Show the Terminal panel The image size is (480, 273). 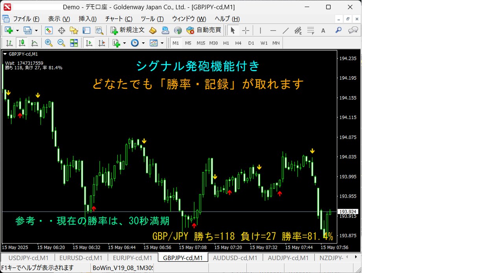coord(87,30)
